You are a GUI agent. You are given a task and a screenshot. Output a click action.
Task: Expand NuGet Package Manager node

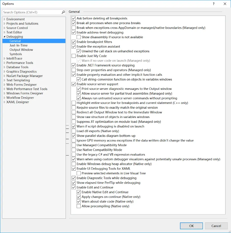coord(4,76)
